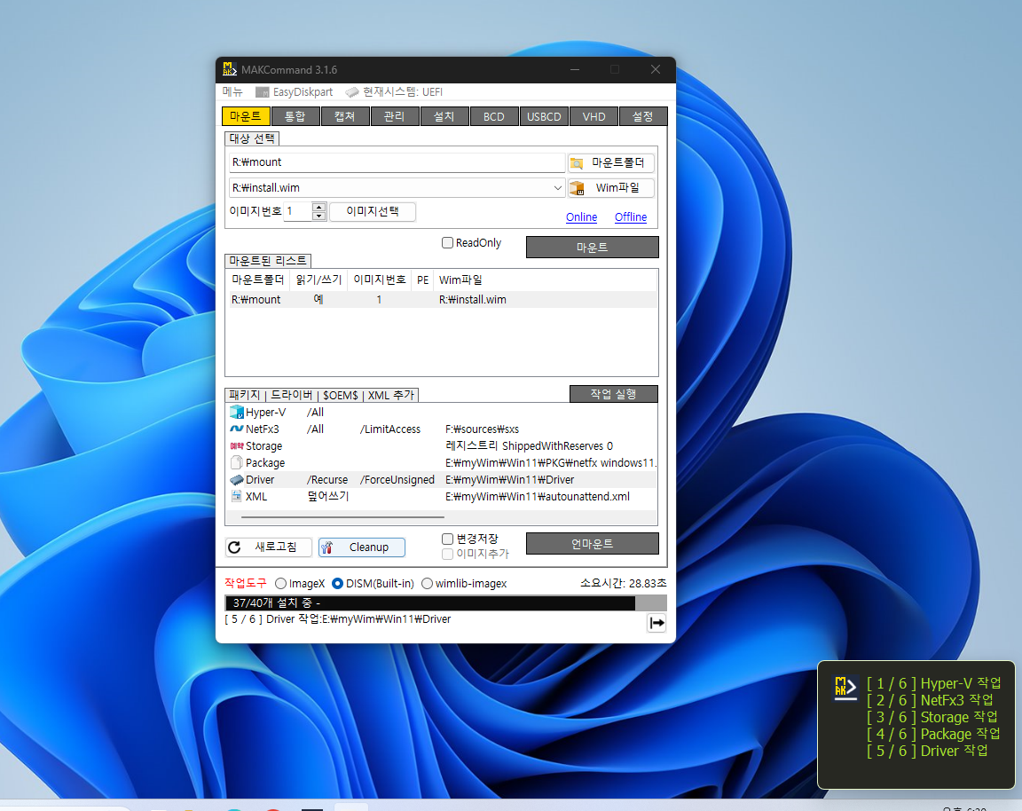Toggle the ReadOnly checkbox

point(448,242)
